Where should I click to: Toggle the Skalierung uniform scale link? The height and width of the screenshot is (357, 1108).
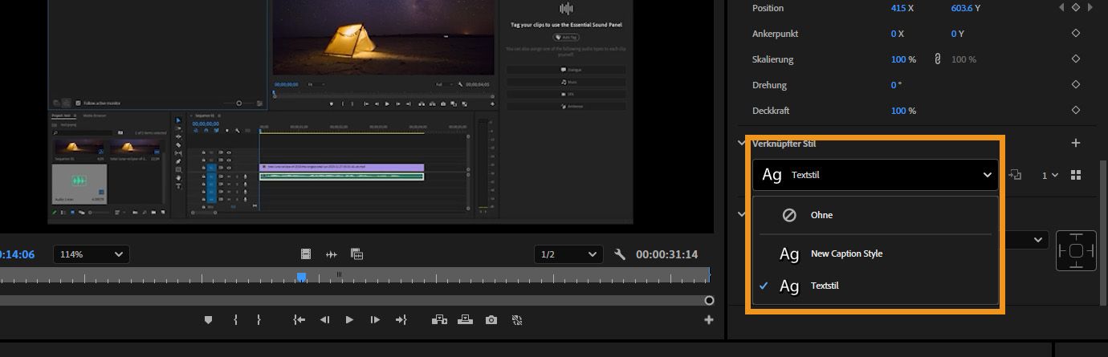point(936,59)
